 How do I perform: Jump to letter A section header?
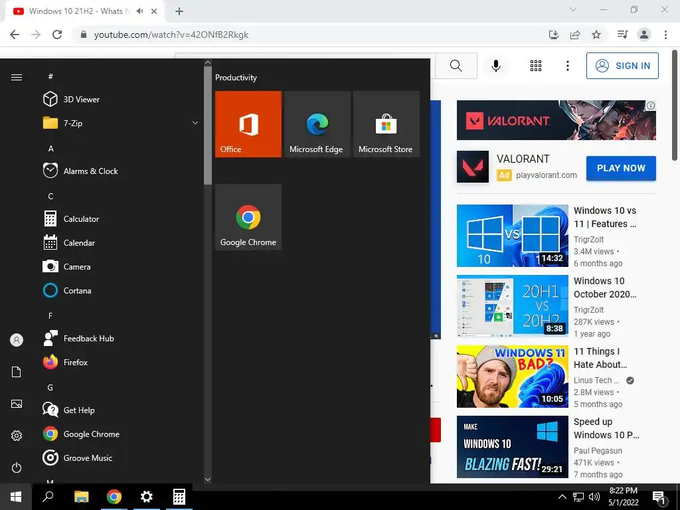pos(50,148)
